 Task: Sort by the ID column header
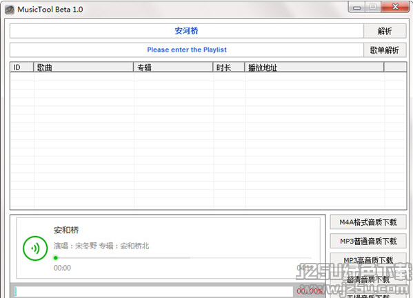click(x=22, y=67)
